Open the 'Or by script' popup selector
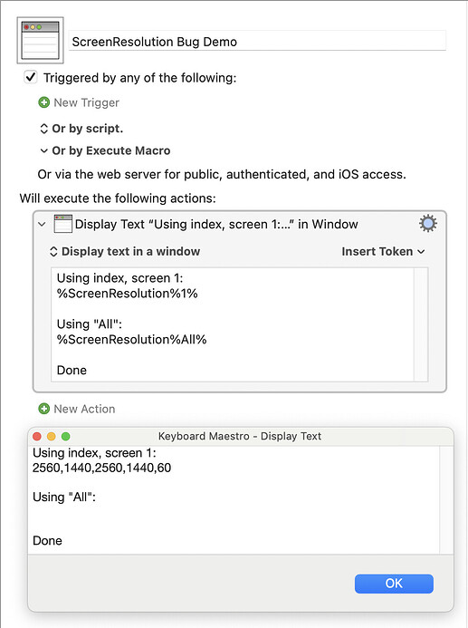468x628 pixels. coord(81,129)
